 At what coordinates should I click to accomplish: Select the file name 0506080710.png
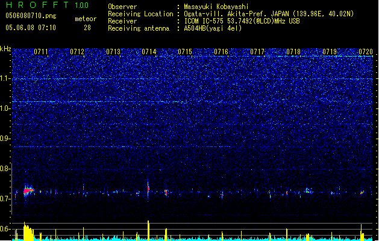(31, 16)
